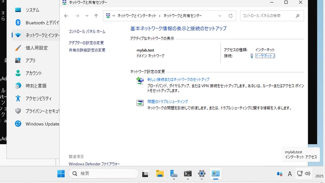
Task: Open the Windows Start menu
Action: point(61,174)
